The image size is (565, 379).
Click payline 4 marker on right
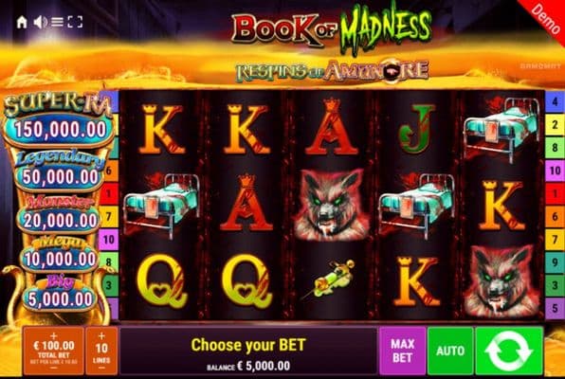pos(555,102)
